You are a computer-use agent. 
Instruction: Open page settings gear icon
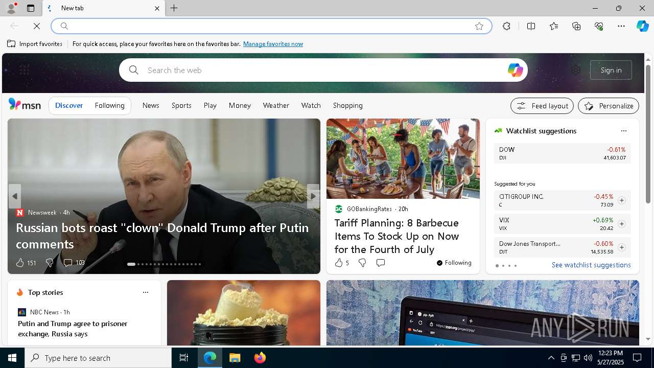576,70
